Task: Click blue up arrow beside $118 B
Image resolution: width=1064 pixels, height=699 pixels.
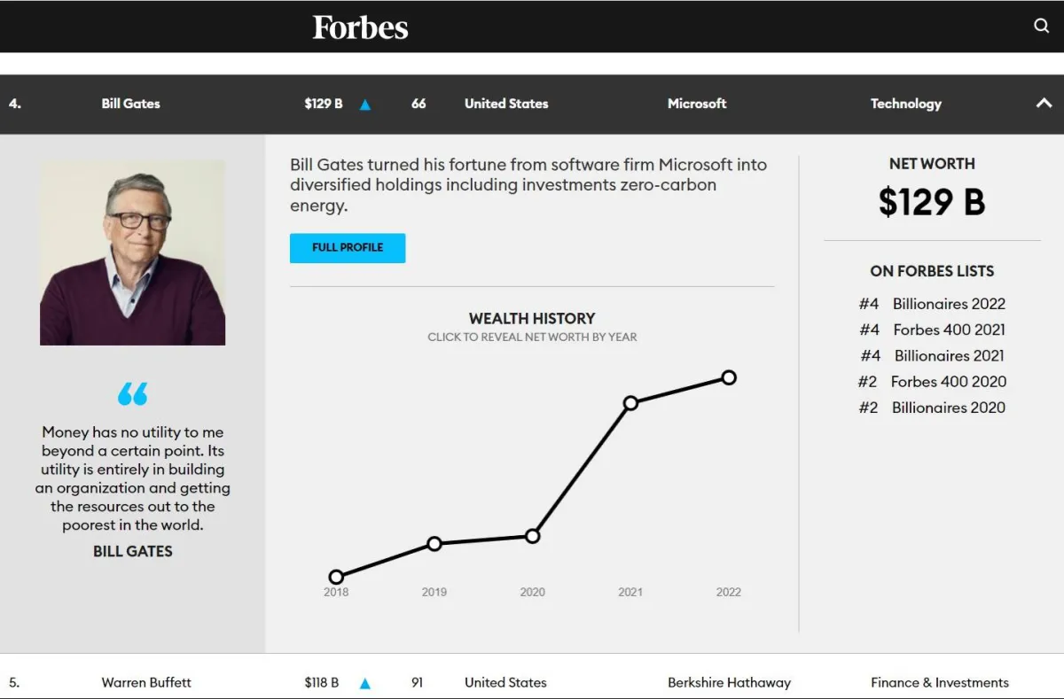Action: tap(365, 683)
